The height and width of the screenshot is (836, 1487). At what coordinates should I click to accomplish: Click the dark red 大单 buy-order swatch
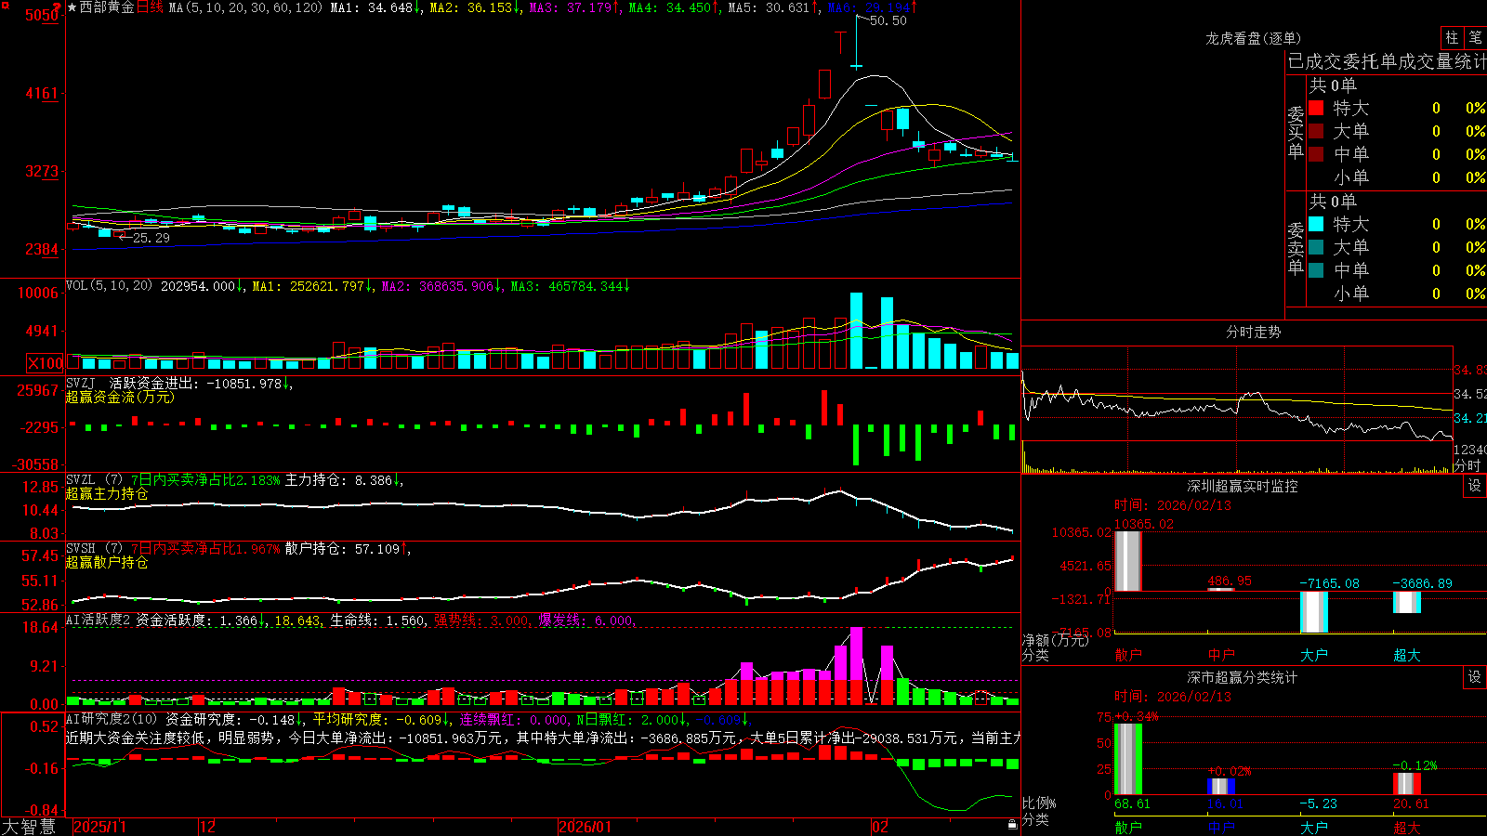pos(1316,131)
